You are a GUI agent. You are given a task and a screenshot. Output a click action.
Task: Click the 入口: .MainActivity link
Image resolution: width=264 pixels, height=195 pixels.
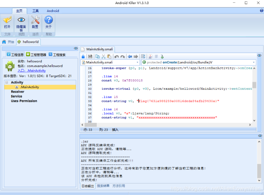pyautogui.click(x=32, y=71)
